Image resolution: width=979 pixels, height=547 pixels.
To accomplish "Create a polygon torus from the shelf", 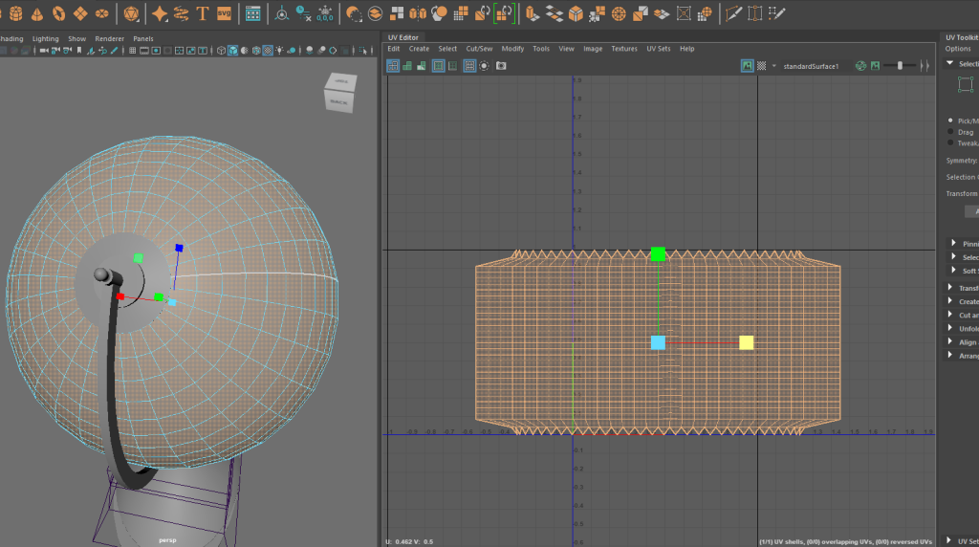I will click(x=58, y=13).
